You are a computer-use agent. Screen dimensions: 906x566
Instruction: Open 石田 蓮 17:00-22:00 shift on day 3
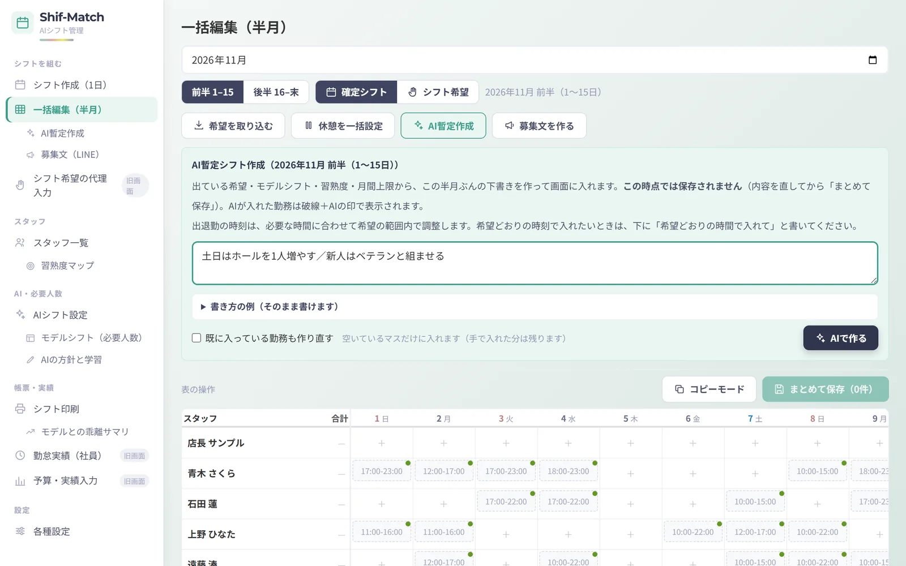(x=506, y=501)
